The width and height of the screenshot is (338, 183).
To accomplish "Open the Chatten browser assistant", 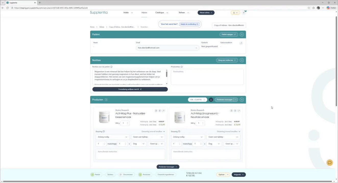I will point(331,8).
